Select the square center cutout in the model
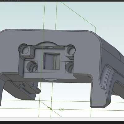The width and height of the screenshot is (124, 124). [51, 61]
